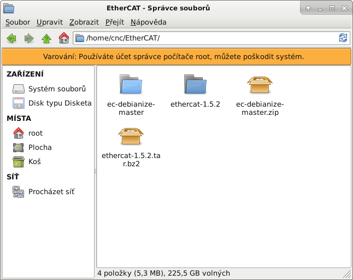Open the Upravit menu
Viewport: 353px width, 280px height.
click(x=50, y=22)
